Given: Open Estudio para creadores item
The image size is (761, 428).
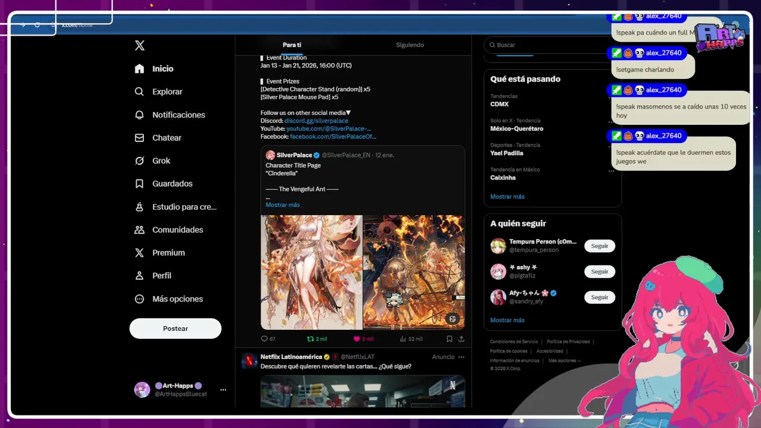Looking at the screenshot, I should click(175, 207).
